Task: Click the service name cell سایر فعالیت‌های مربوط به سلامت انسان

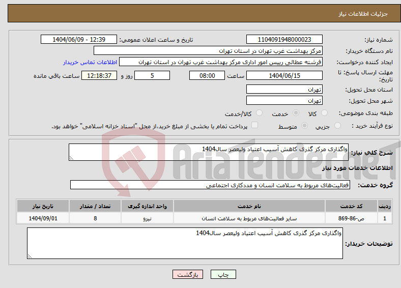Action: 249,218
